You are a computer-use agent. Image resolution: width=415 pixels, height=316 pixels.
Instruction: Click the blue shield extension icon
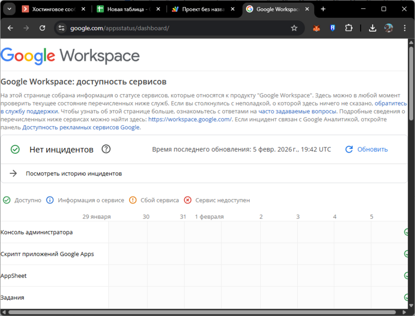coord(332,28)
